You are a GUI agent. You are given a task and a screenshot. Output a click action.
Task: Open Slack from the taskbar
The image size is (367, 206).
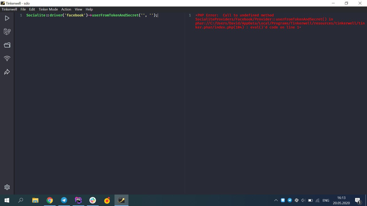tap(93, 200)
